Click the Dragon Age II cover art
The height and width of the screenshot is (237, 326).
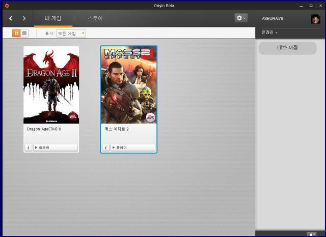coord(51,85)
